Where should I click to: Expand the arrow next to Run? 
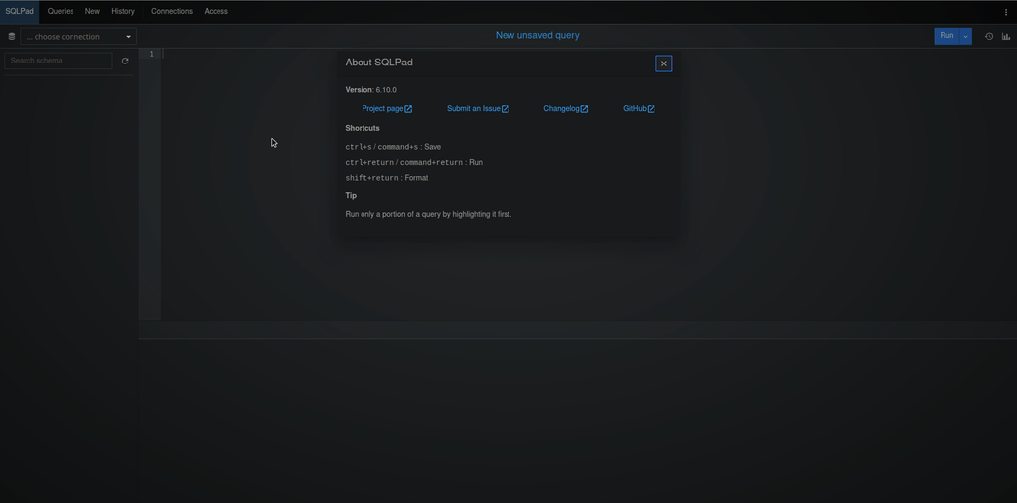click(x=965, y=37)
